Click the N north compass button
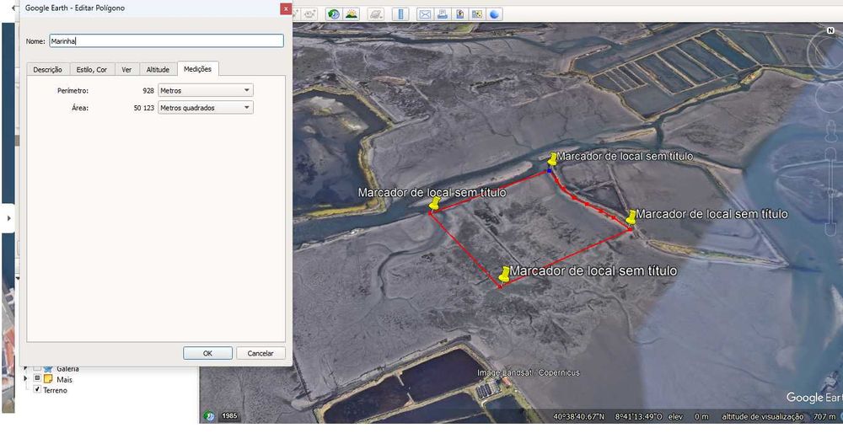This screenshot has height=444, width=843. click(830, 31)
